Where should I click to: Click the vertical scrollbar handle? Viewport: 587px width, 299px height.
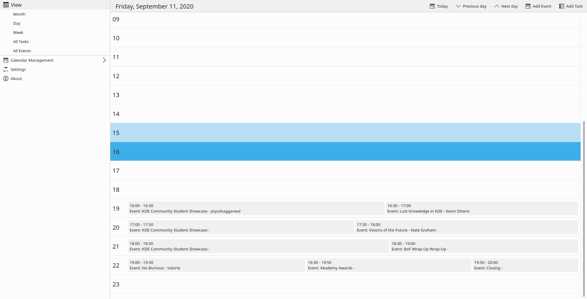point(584,208)
